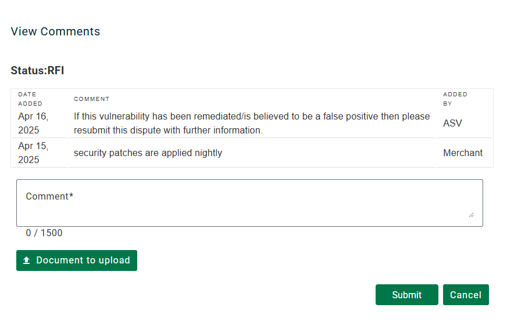507x322 pixels.
Task: Click the View Comments heading
Action: point(55,32)
